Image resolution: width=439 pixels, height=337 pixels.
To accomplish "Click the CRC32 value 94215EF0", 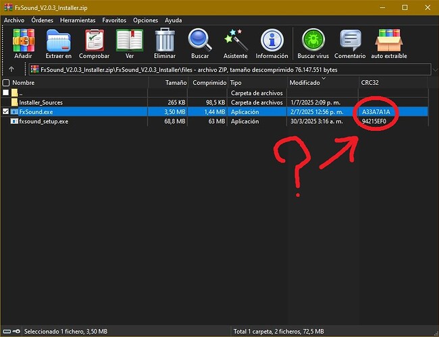I will tap(374, 121).
